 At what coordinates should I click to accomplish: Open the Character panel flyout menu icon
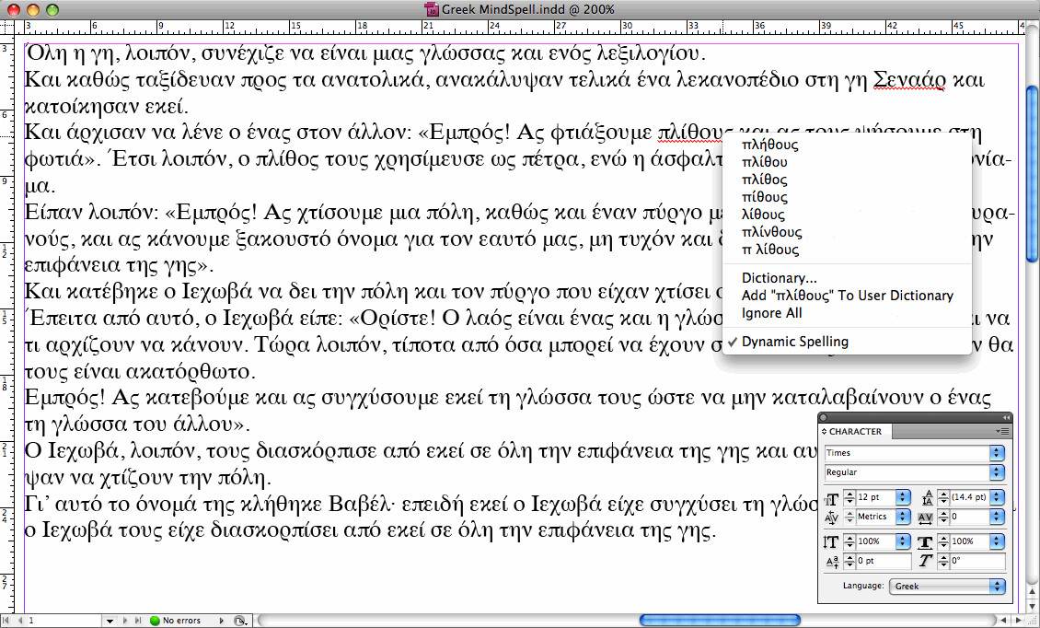(x=1001, y=432)
